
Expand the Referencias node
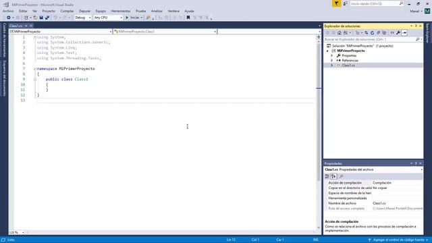[x=331, y=60]
